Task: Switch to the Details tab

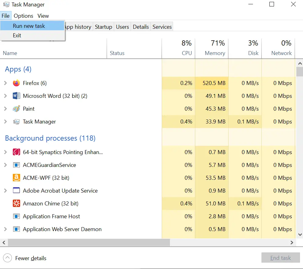Action: tap(141, 27)
